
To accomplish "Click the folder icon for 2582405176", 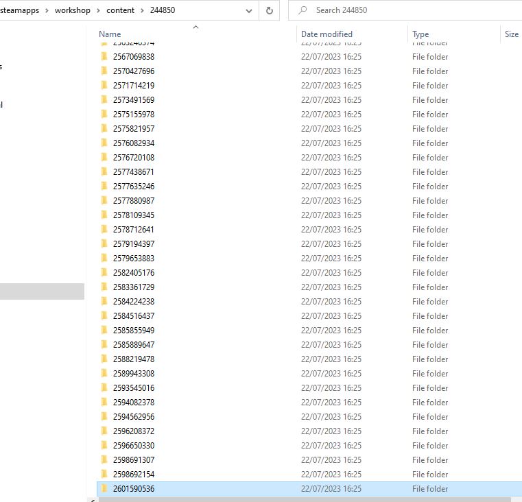I will [104, 272].
